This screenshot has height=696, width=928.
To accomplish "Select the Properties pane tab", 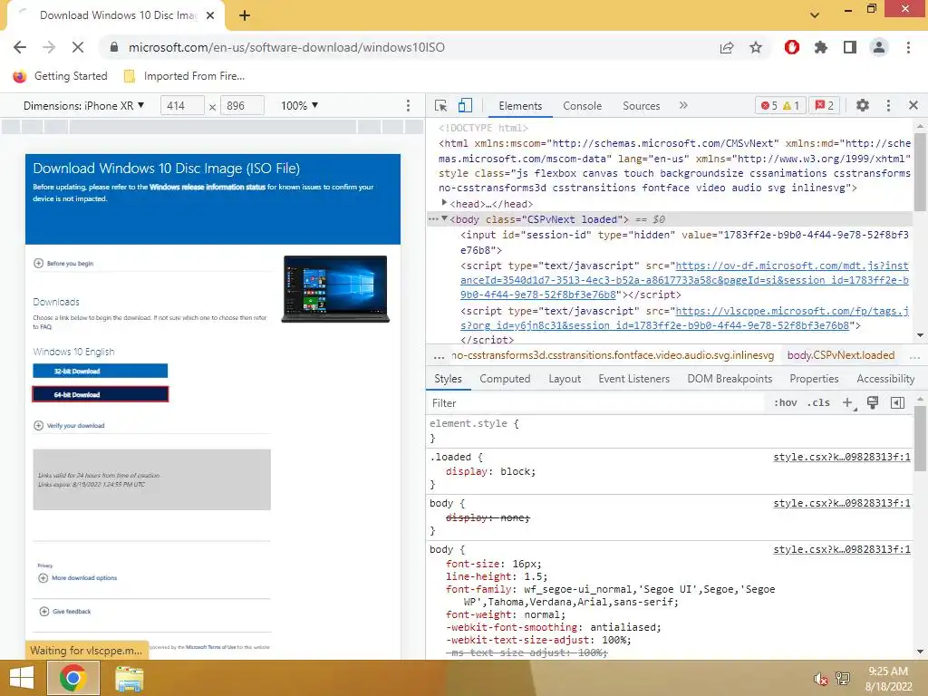I will (814, 379).
